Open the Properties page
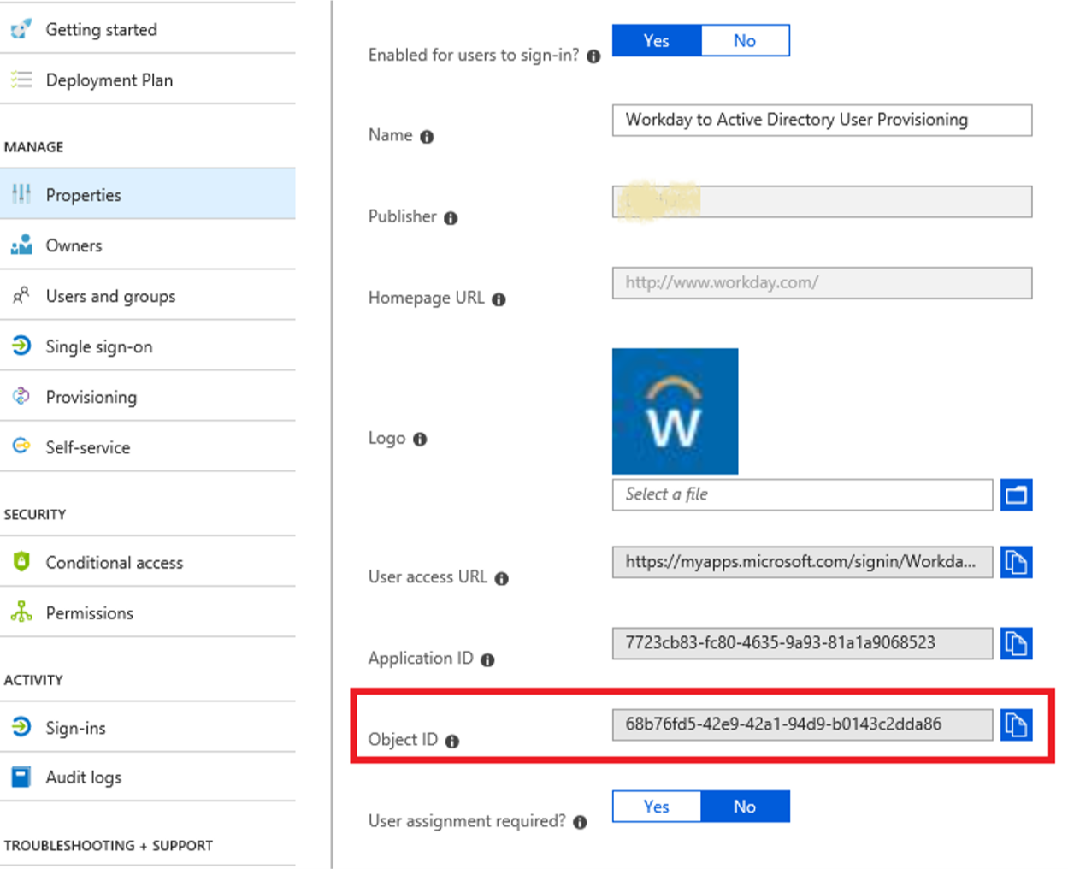 click(x=147, y=194)
